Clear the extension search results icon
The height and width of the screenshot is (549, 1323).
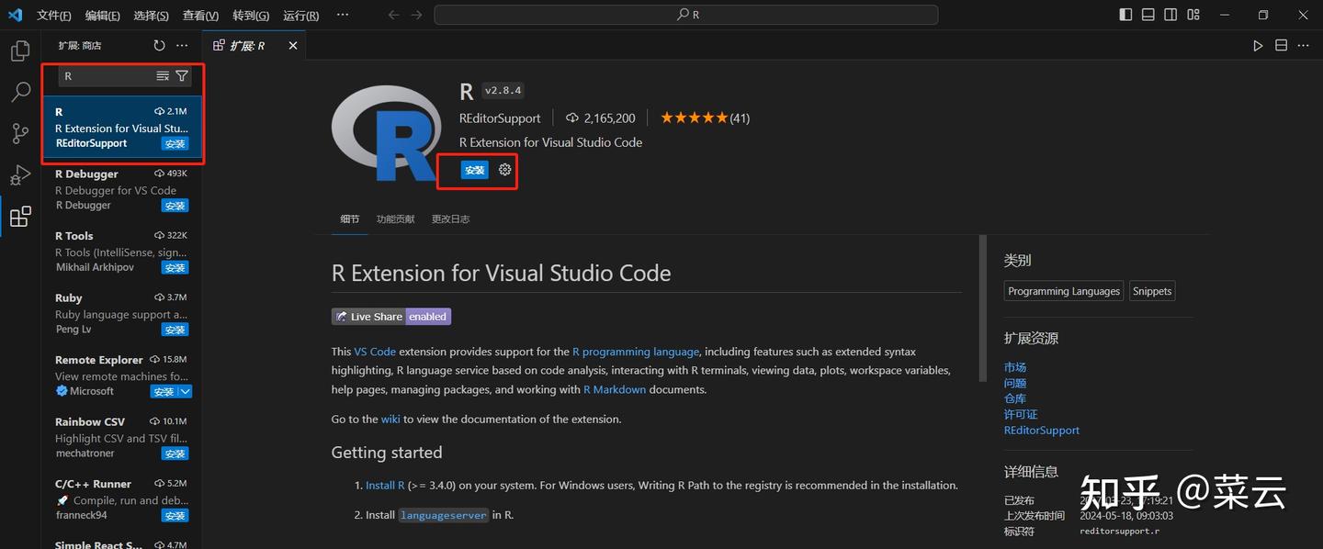click(162, 76)
